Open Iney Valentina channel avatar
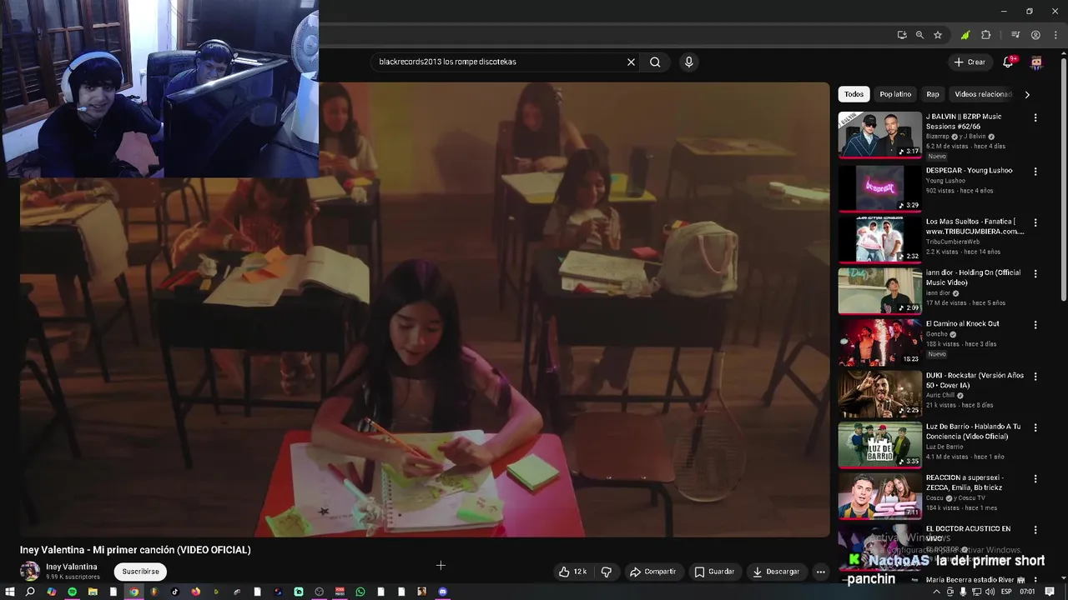This screenshot has height=600, width=1068. click(30, 571)
